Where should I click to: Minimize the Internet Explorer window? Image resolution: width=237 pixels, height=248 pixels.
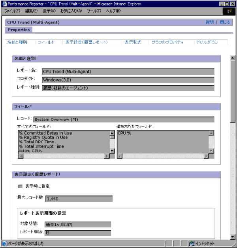tap(222, 4)
